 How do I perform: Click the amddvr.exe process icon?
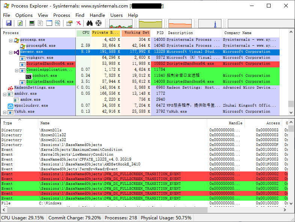[x=11, y=94]
